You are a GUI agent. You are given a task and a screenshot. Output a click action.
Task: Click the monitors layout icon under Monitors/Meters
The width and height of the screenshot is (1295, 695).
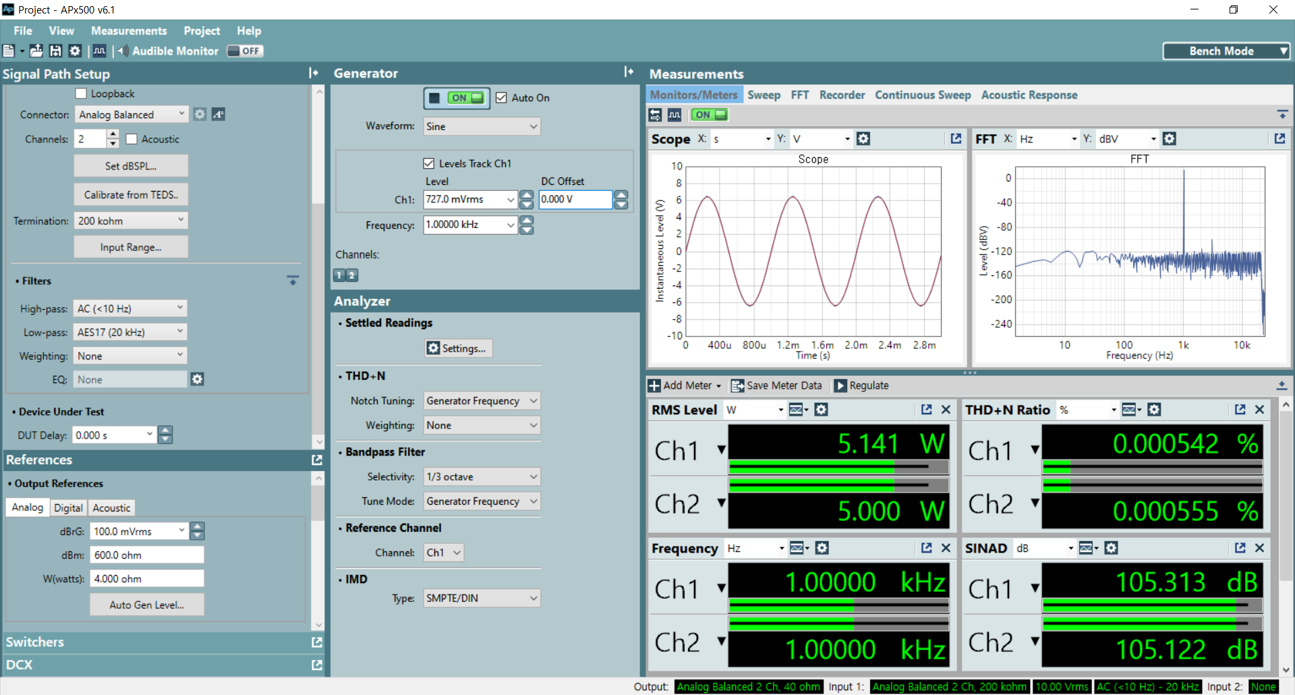[x=655, y=115]
